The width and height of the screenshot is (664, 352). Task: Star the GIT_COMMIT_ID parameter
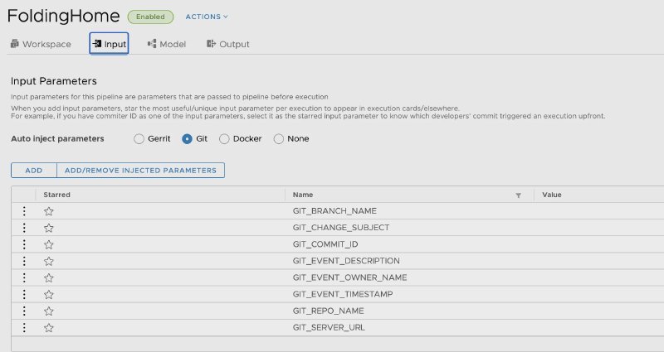[x=49, y=244]
